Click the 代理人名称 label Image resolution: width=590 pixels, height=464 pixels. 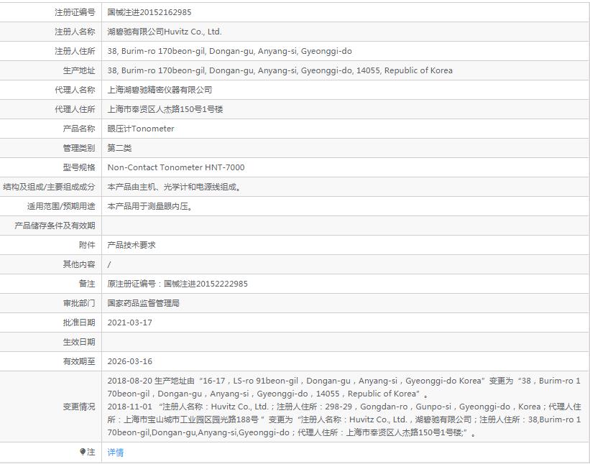pos(75,90)
